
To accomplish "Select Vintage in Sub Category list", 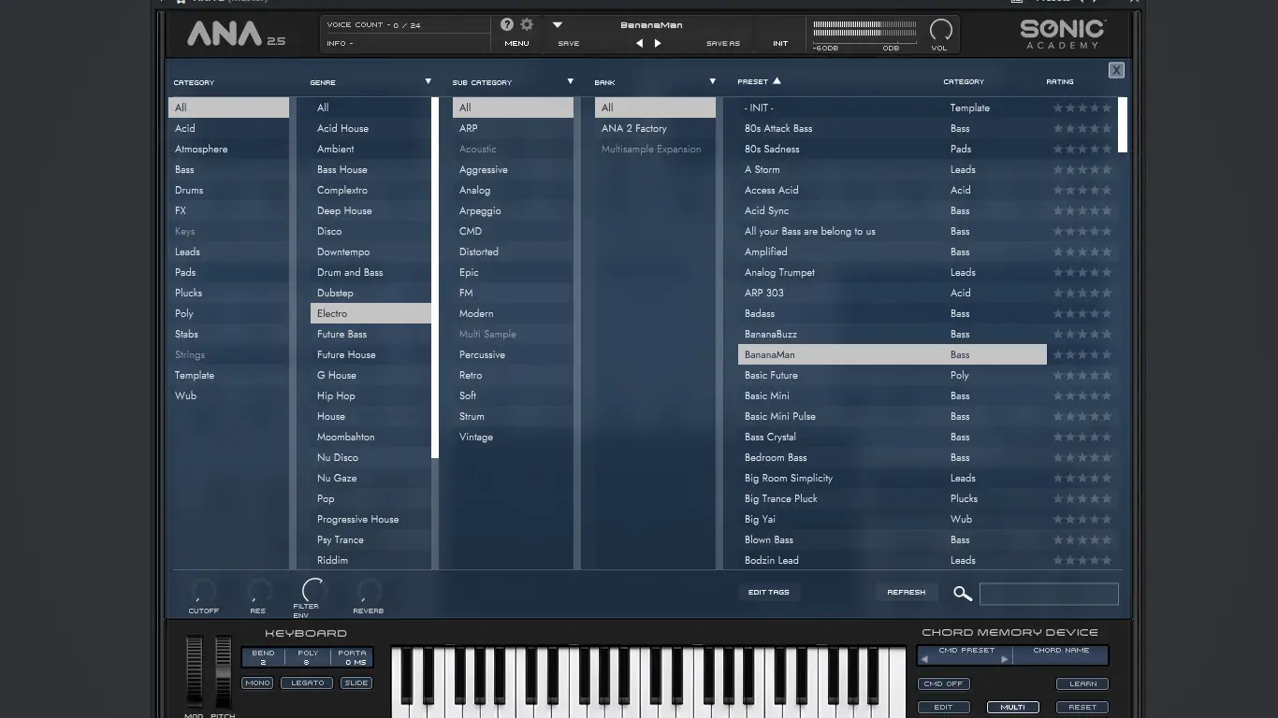I will point(513,437).
